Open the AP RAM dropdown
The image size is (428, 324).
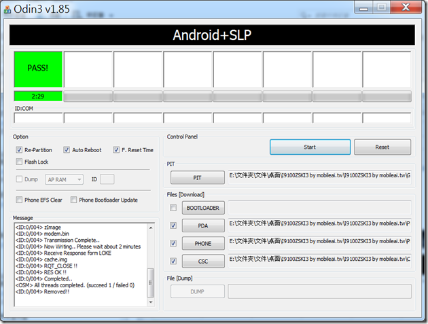tap(64, 179)
